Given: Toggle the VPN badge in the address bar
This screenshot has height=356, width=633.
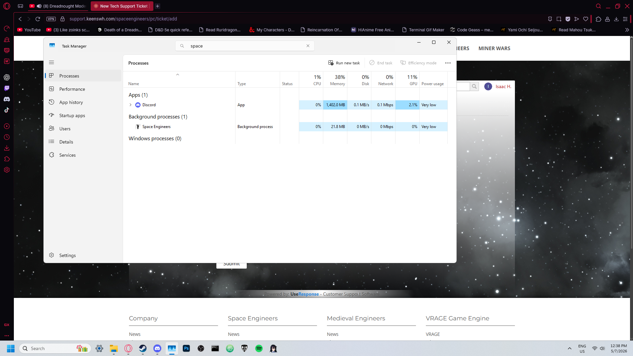Looking at the screenshot, I should pos(51,19).
